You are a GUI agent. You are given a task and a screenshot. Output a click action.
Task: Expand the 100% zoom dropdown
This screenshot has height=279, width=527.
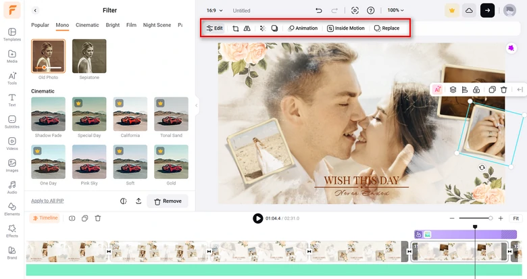[396, 11]
